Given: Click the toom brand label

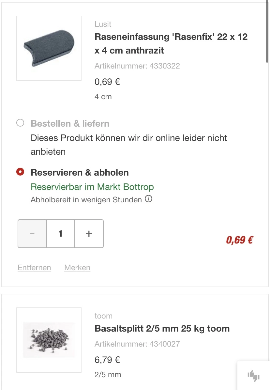Looking at the screenshot, I should (103, 316).
